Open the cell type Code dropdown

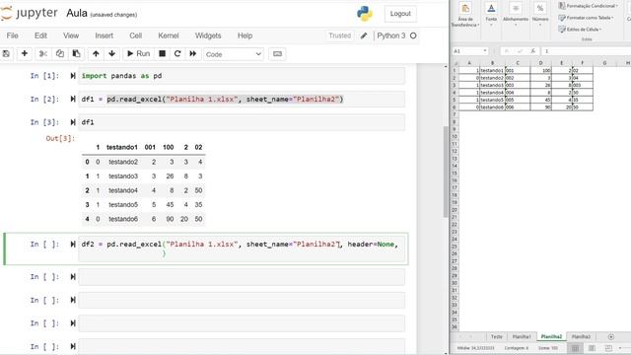234,54
